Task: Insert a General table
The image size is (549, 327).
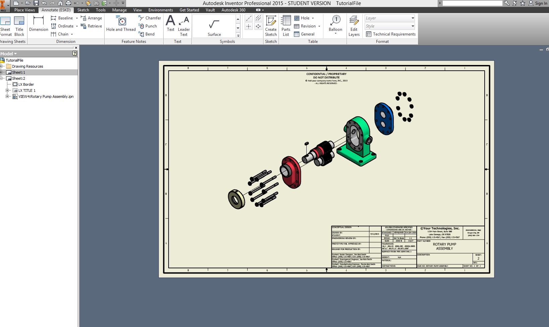Action: (304, 34)
